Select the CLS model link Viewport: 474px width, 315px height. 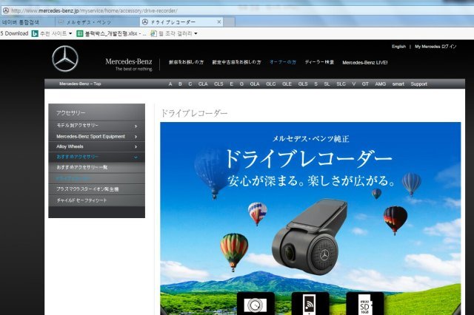click(x=218, y=84)
